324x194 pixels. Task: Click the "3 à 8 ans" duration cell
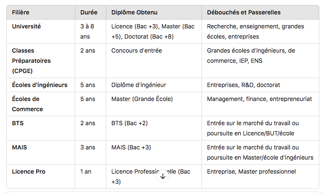(x=87, y=31)
